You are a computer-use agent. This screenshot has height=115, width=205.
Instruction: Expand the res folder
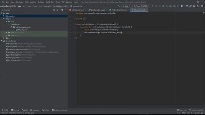point(4,38)
